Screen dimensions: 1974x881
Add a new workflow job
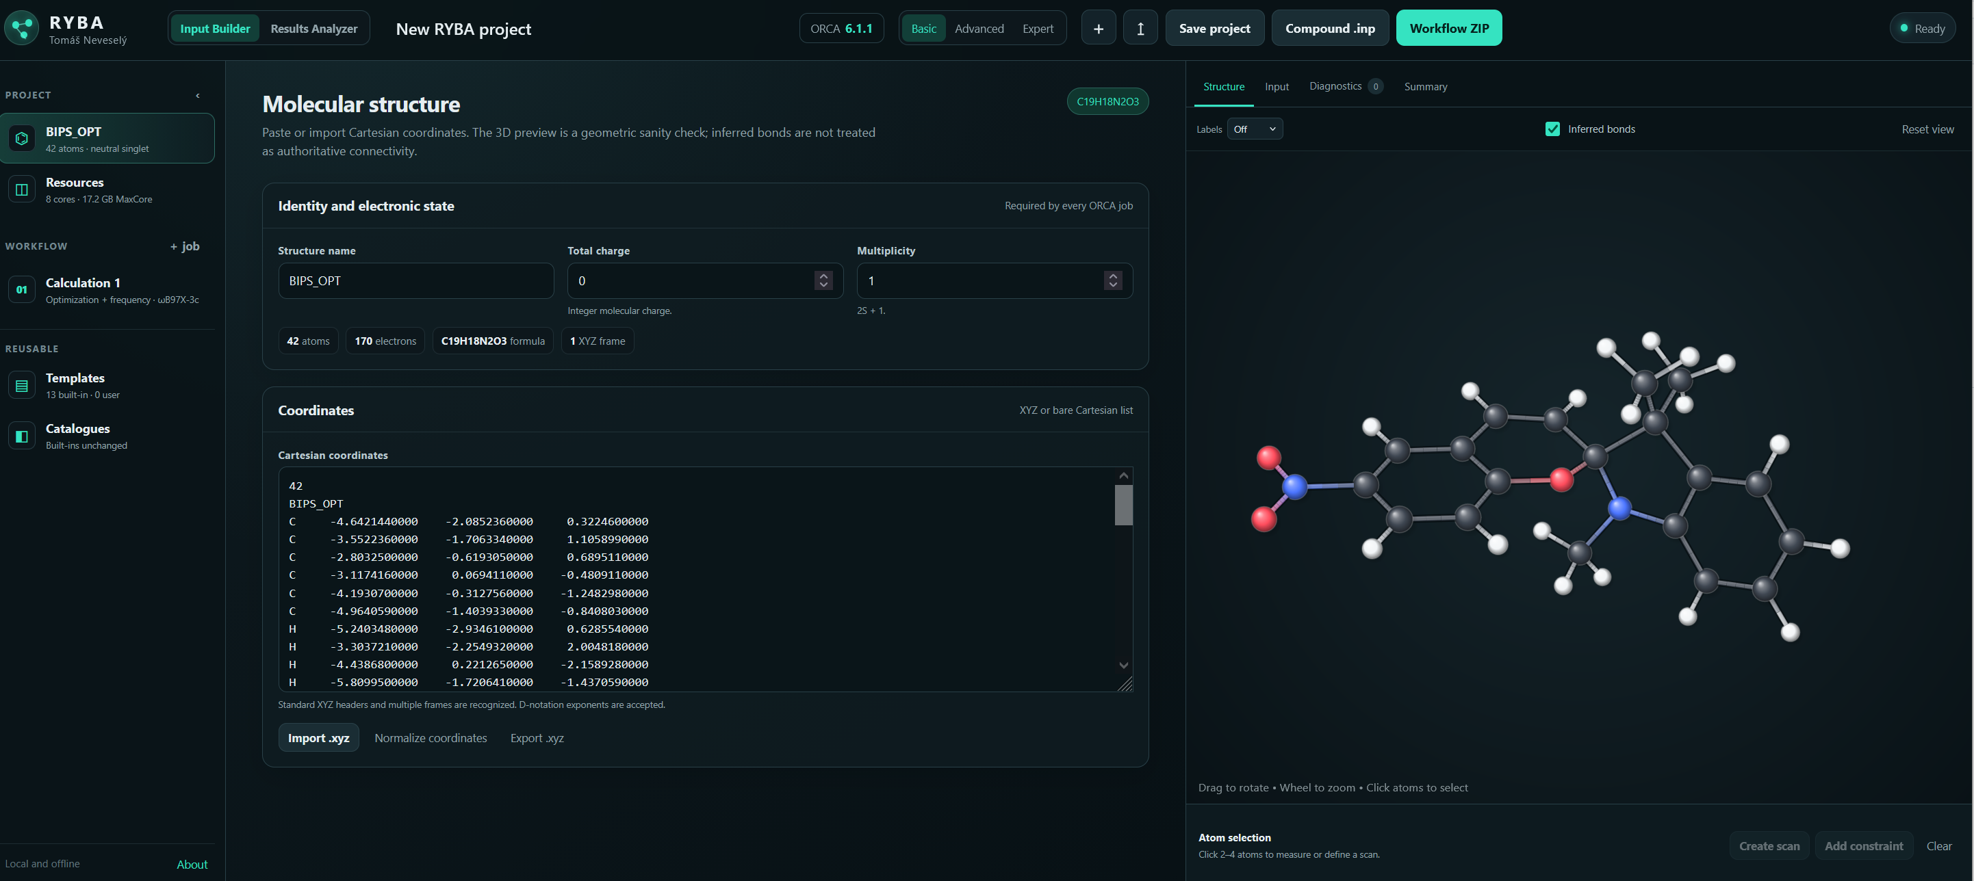[x=185, y=246]
